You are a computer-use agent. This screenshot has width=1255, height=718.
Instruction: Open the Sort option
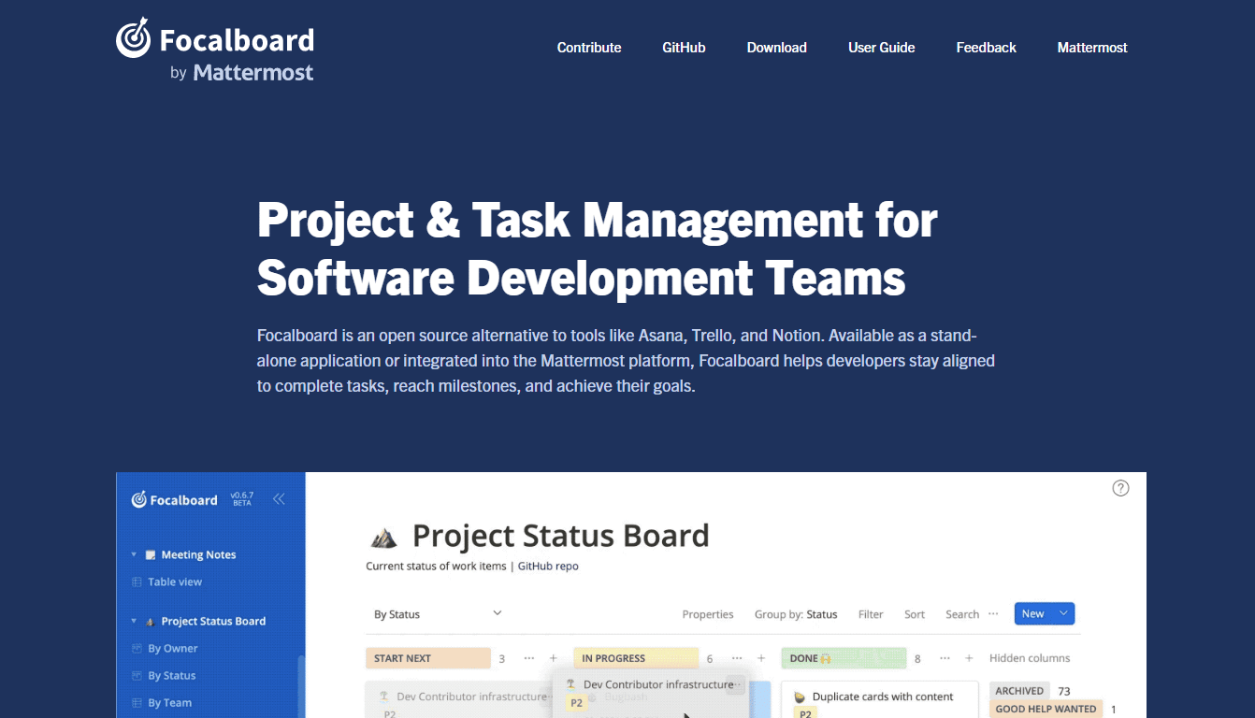coord(915,614)
